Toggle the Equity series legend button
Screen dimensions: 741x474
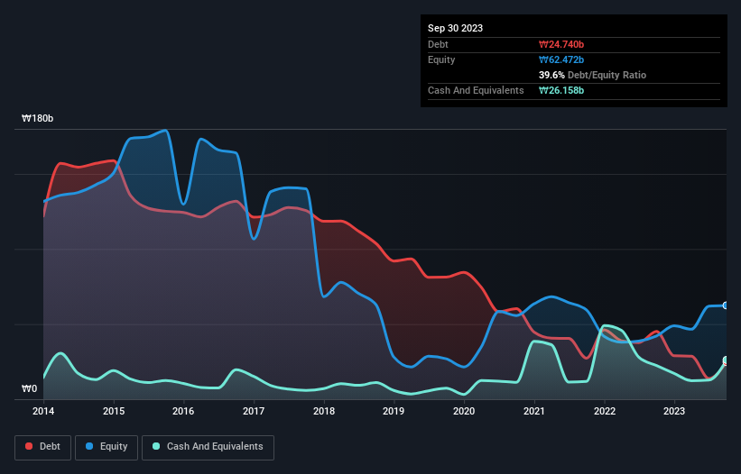[x=107, y=447]
